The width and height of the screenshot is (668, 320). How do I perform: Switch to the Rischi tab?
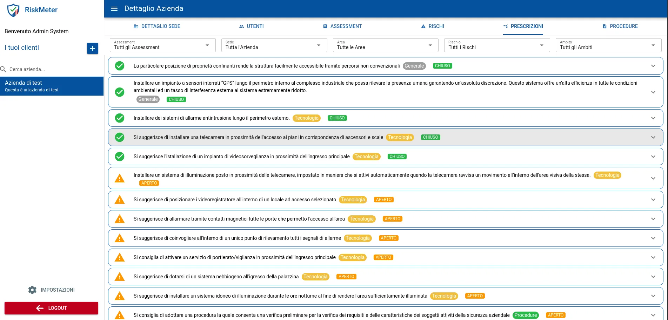(x=432, y=26)
